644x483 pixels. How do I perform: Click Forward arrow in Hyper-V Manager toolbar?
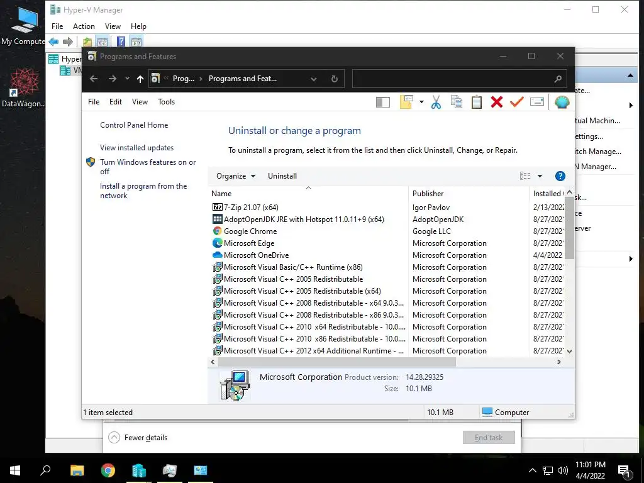[68, 42]
